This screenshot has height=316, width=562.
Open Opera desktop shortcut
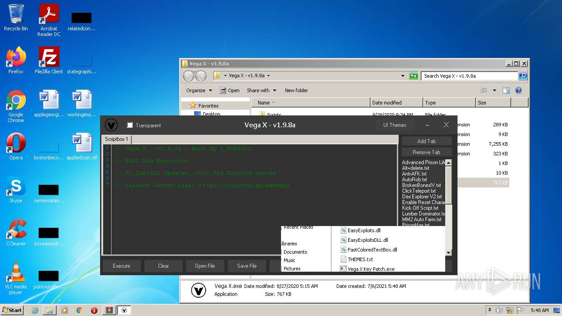[16, 147]
